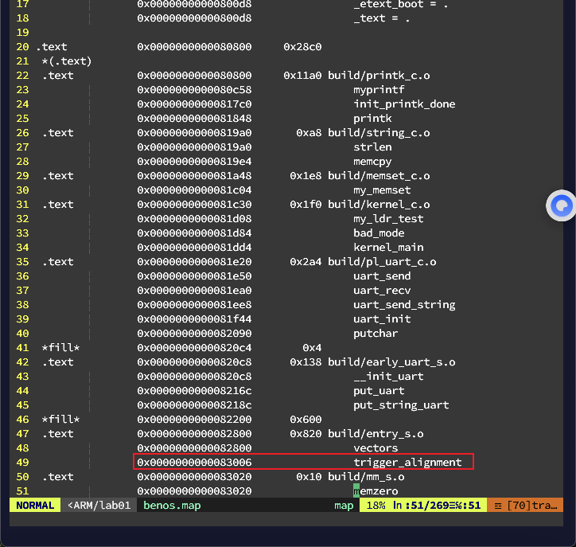Click the *fill* entry on line 46

(x=60, y=420)
